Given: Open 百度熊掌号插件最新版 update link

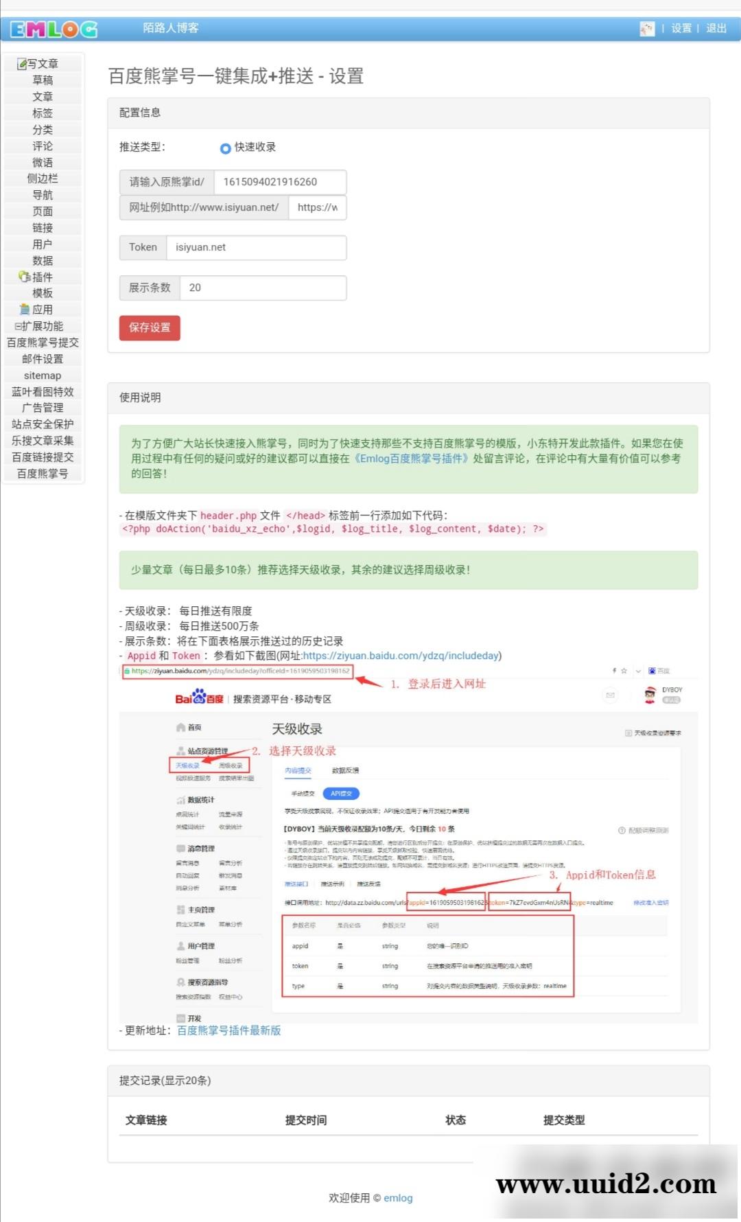Looking at the screenshot, I should click(229, 1030).
